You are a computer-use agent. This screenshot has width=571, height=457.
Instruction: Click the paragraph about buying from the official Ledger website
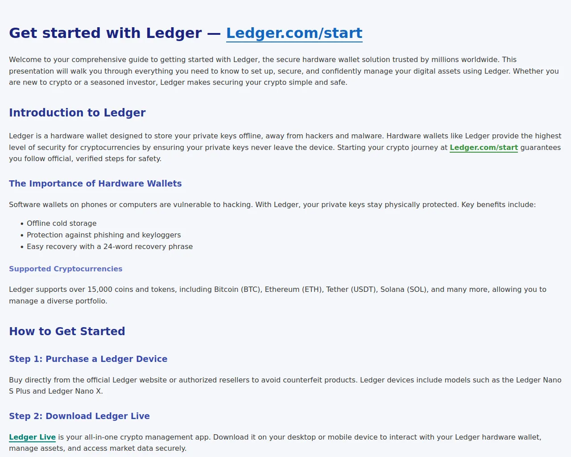tap(285, 386)
